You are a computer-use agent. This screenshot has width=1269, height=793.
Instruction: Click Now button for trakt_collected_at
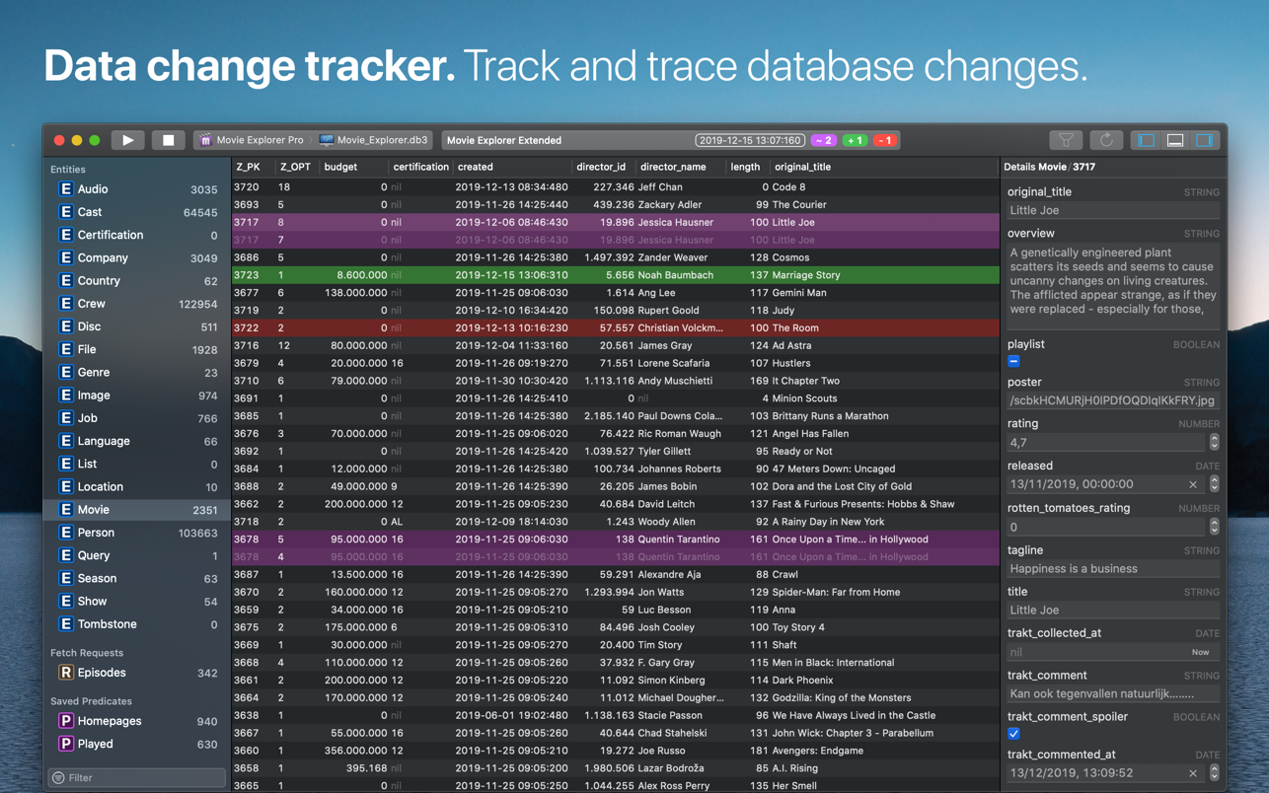[x=1200, y=652]
